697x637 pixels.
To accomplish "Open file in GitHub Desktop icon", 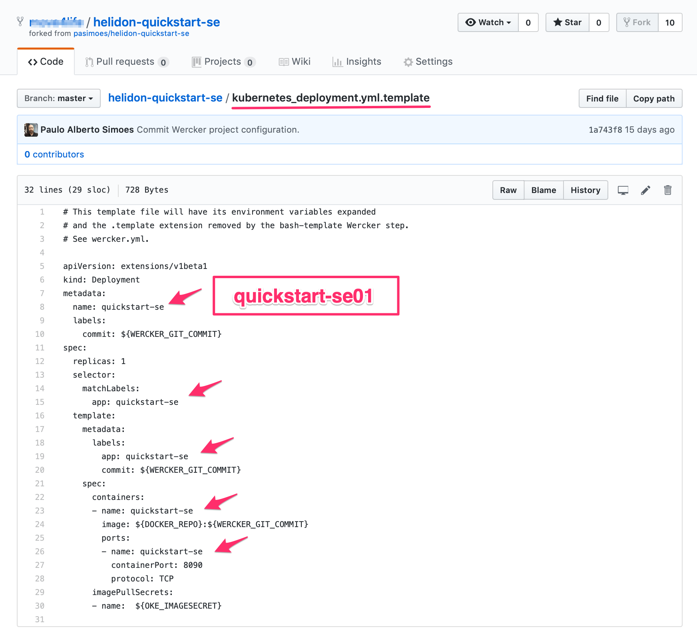I will (x=623, y=190).
